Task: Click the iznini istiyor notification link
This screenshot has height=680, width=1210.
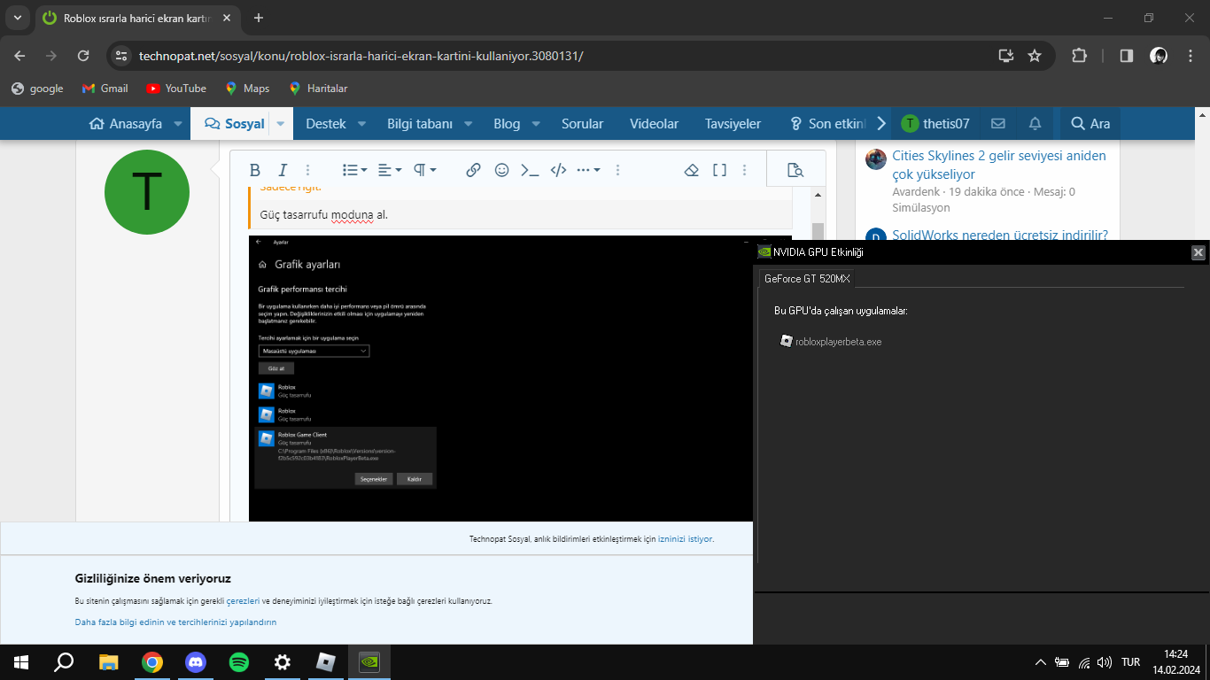Action: 686,538
